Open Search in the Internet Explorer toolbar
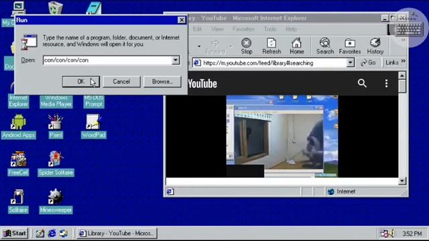This screenshot has width=429, height=241. pos(325,46)
